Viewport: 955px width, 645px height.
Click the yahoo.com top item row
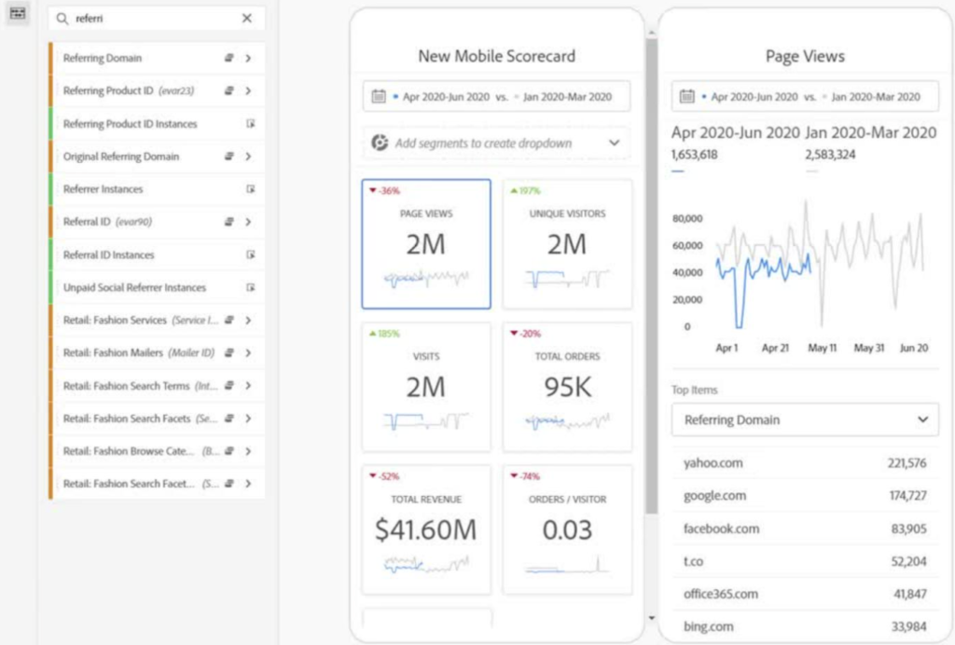coord(805,463)
